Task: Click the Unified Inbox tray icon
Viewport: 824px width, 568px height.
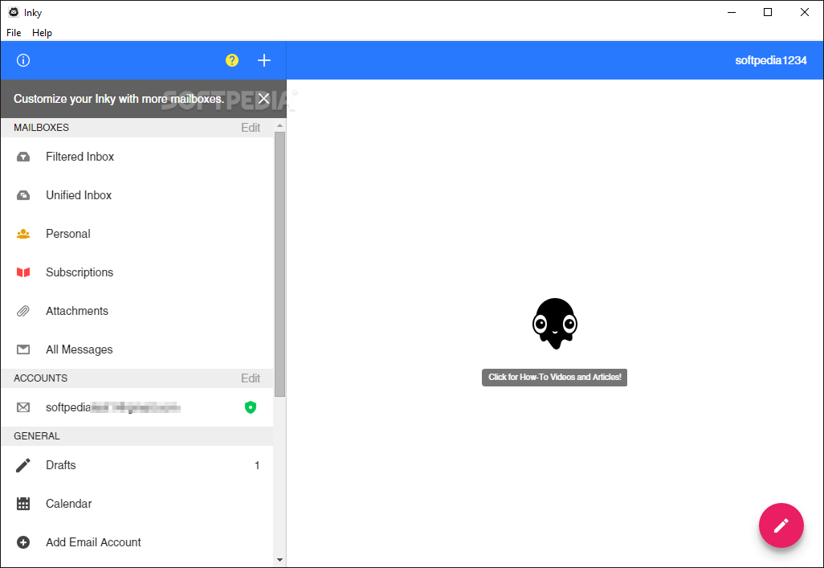Action: click(23, 195)
